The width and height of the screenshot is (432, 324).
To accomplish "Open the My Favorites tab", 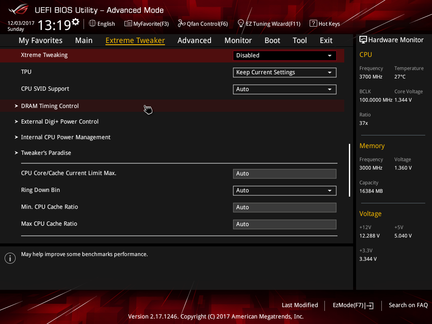I will click(x=40, y=40).
